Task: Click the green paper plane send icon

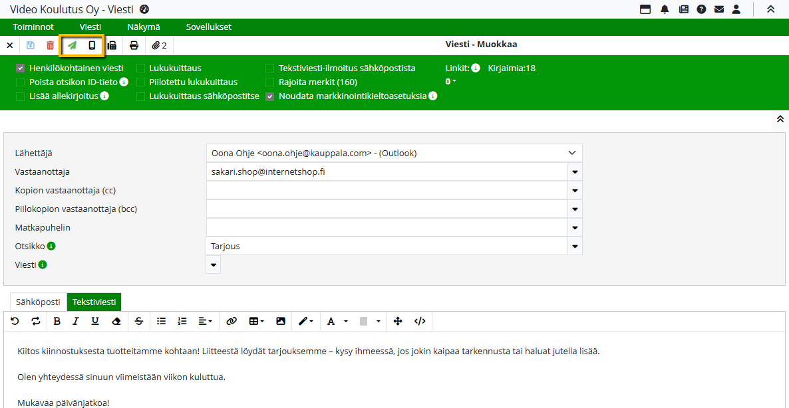Action: 73,45
